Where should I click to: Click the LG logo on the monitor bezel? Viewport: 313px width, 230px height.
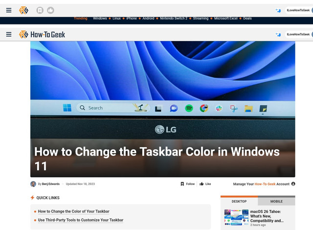(166, 130)
